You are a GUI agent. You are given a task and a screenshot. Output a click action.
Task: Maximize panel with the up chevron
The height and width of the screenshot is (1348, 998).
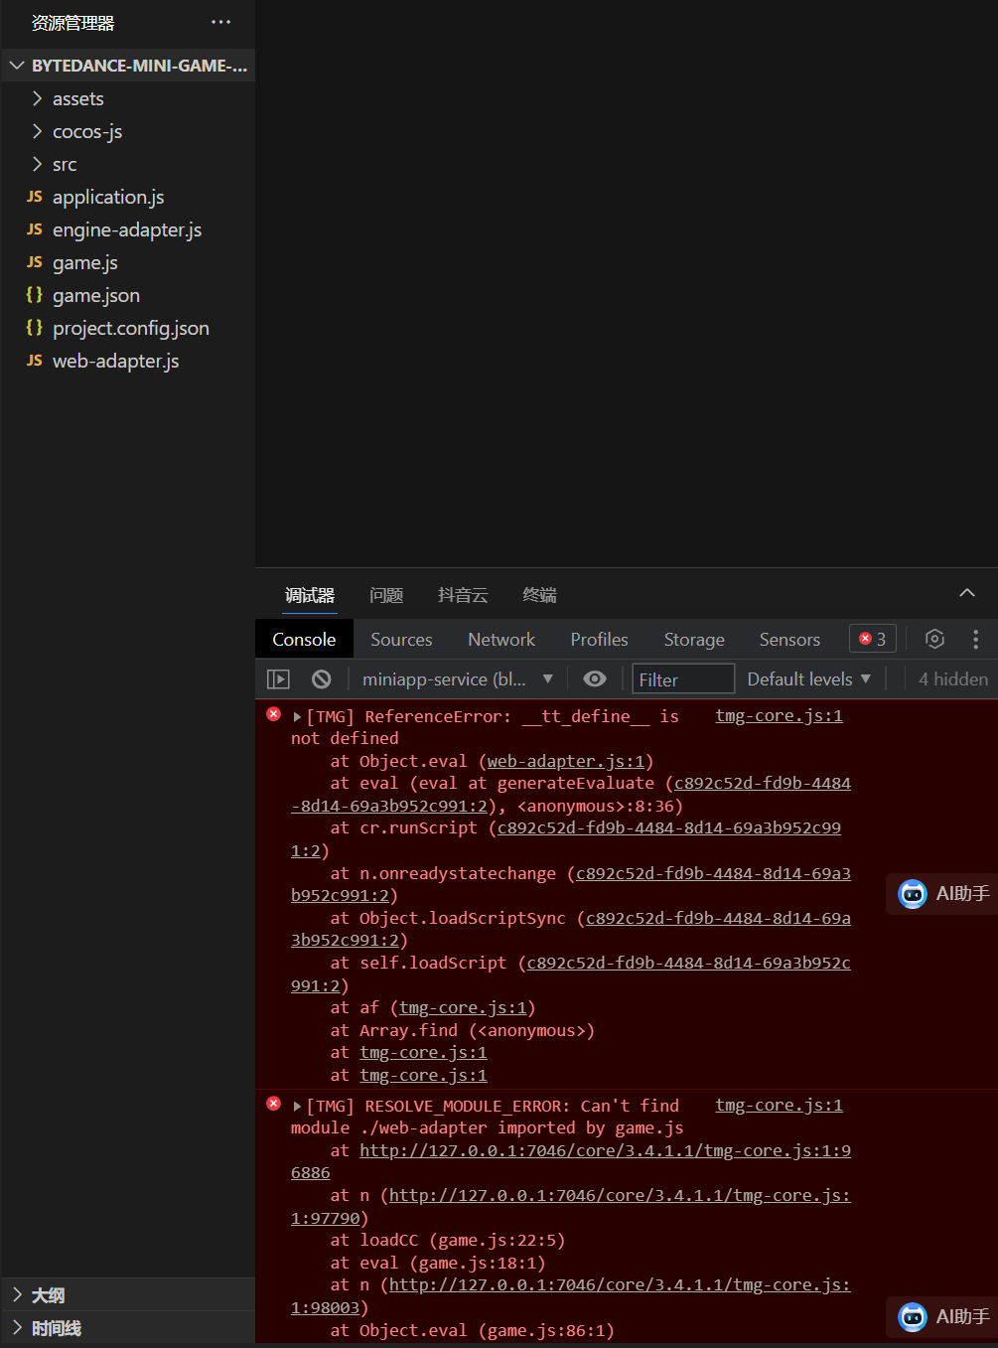point(966,593)
